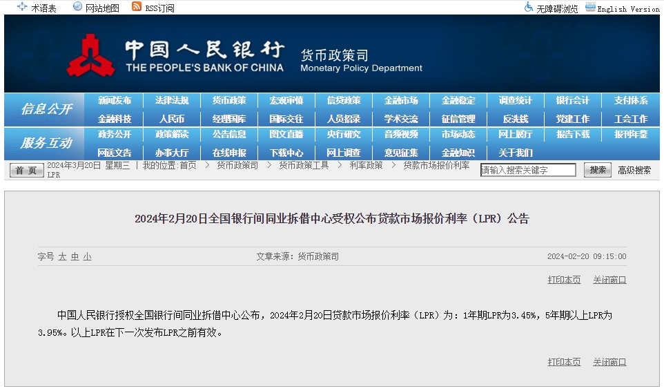Set font size to 大 (large)
The height and width of the screenshot is (391, 664).
pyautogui.click(x=62, y=256)
